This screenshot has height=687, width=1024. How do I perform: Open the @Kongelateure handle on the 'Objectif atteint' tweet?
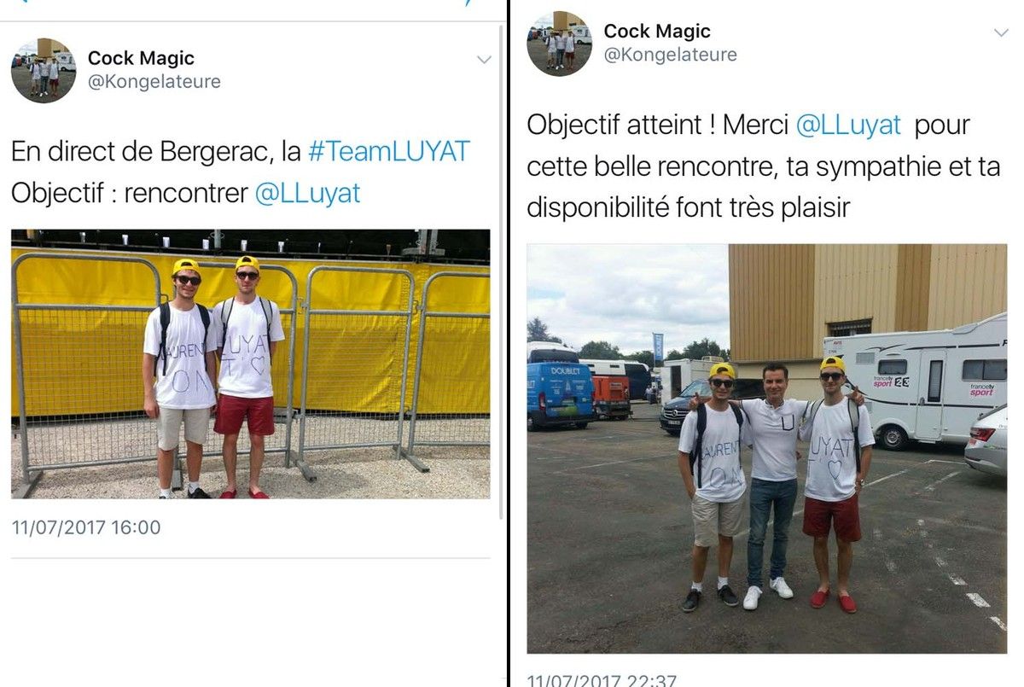click(671, 55)
